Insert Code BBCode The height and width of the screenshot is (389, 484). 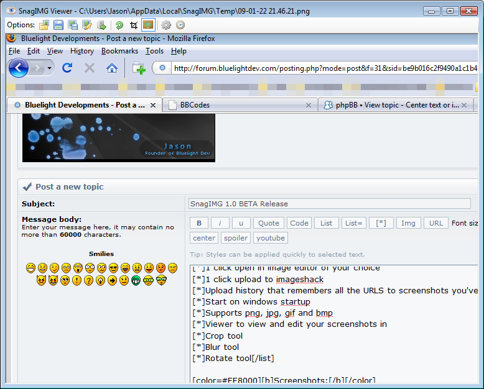pos(299,223)
